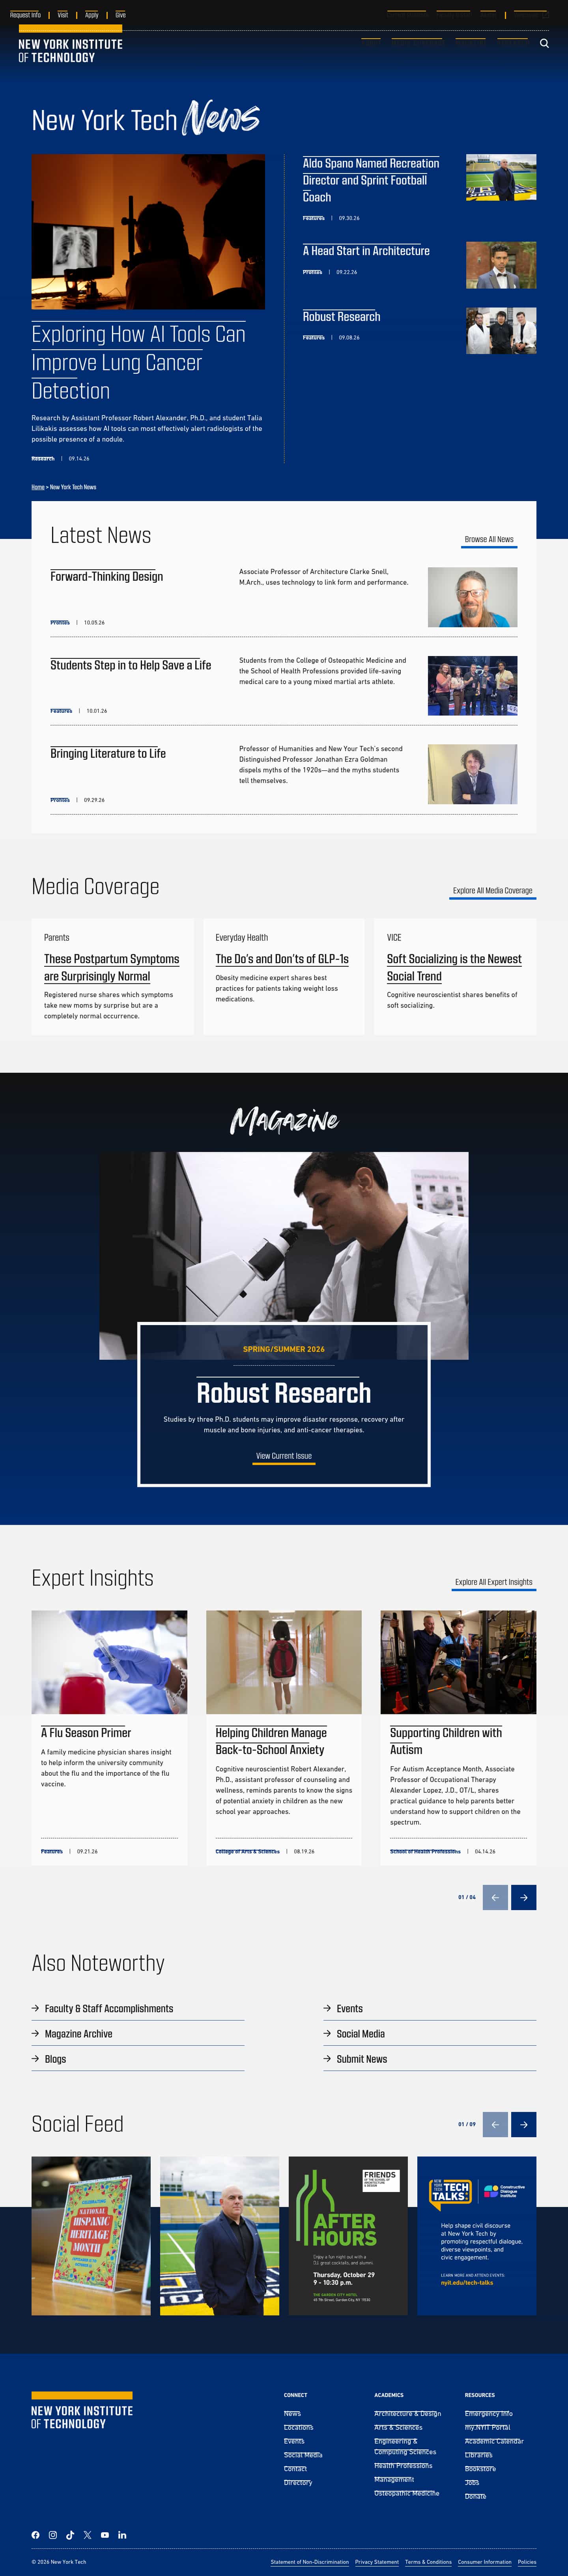
Task: Open Terms & Conditions footer link
Action: coord(428,2562)
